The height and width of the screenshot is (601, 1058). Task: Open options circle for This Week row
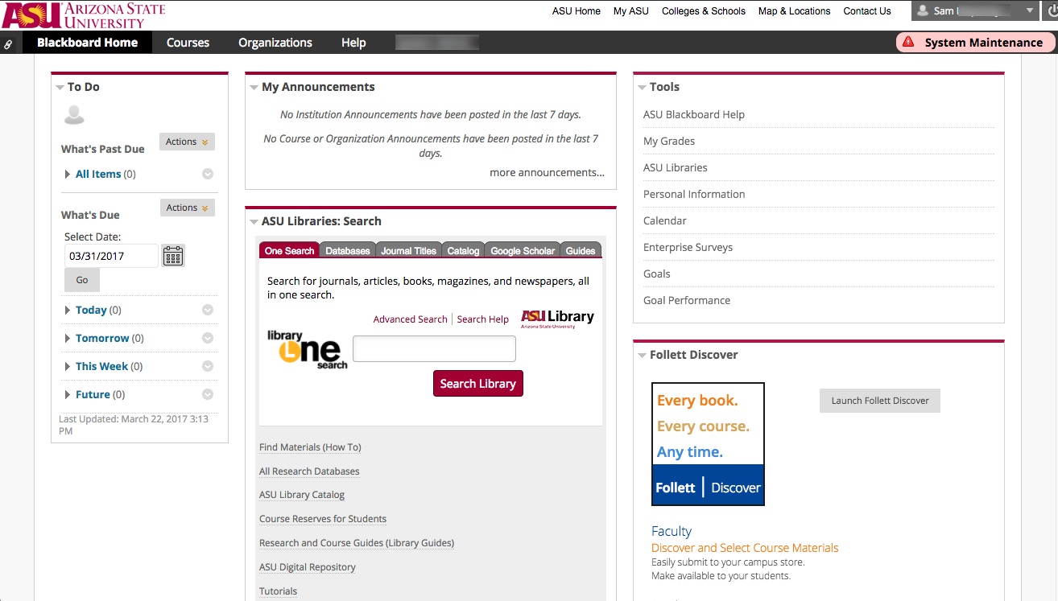[208, 366]
